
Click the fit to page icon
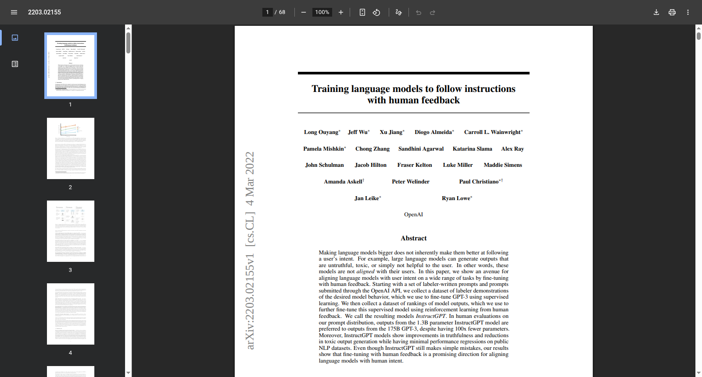(362, 12)
